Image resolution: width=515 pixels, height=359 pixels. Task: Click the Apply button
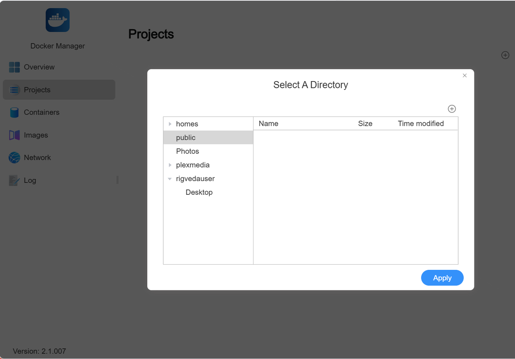coord(442,277)
